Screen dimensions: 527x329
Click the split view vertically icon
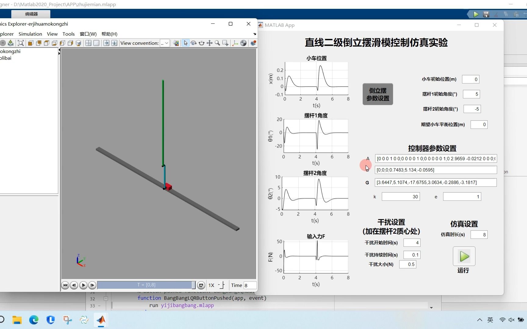coord(106,43)
